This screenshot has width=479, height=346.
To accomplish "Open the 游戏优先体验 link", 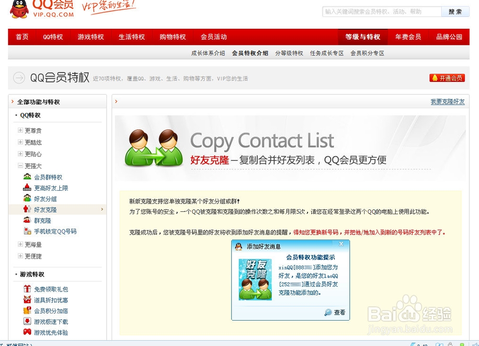I will click(x=51, y=332).
